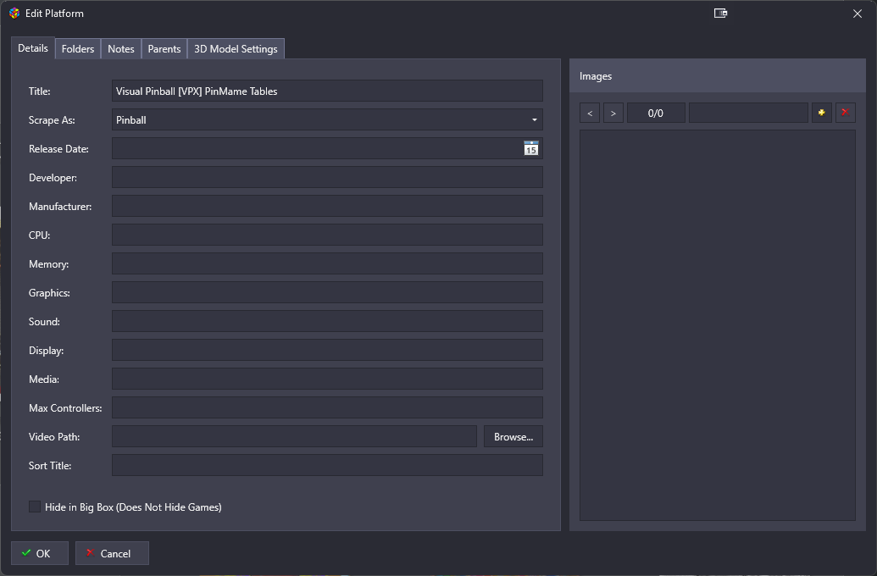
Task: Click the CPU input field
Action: click(x=327, y=235)
